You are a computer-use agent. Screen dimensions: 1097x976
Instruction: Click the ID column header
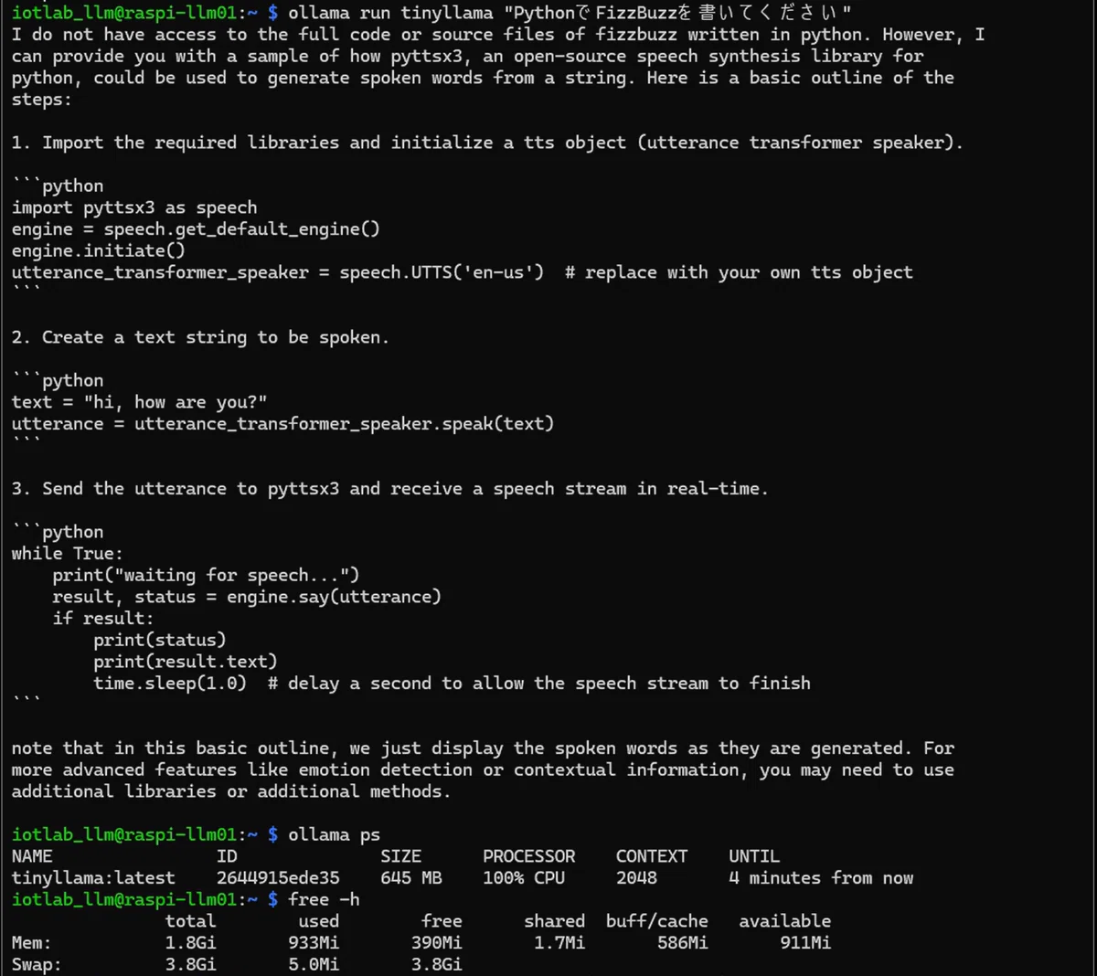(x=227, y=856)
